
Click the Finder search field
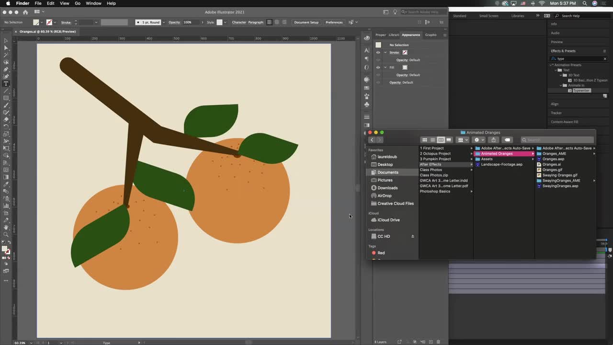(x=557, y=140)
